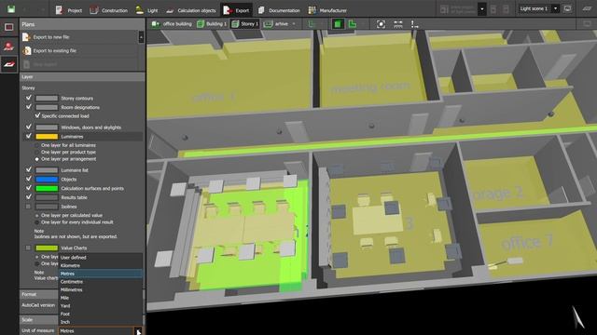Choose the highlighted Metres option in the list
Image resolution: width=597 pixels, height=335 pixels.
tap(101, 274)
